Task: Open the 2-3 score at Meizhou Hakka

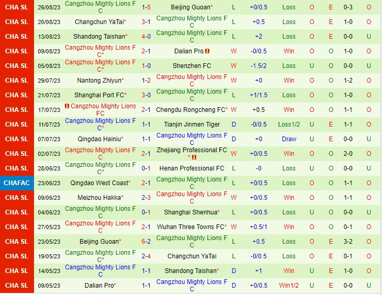Action: 146,198
